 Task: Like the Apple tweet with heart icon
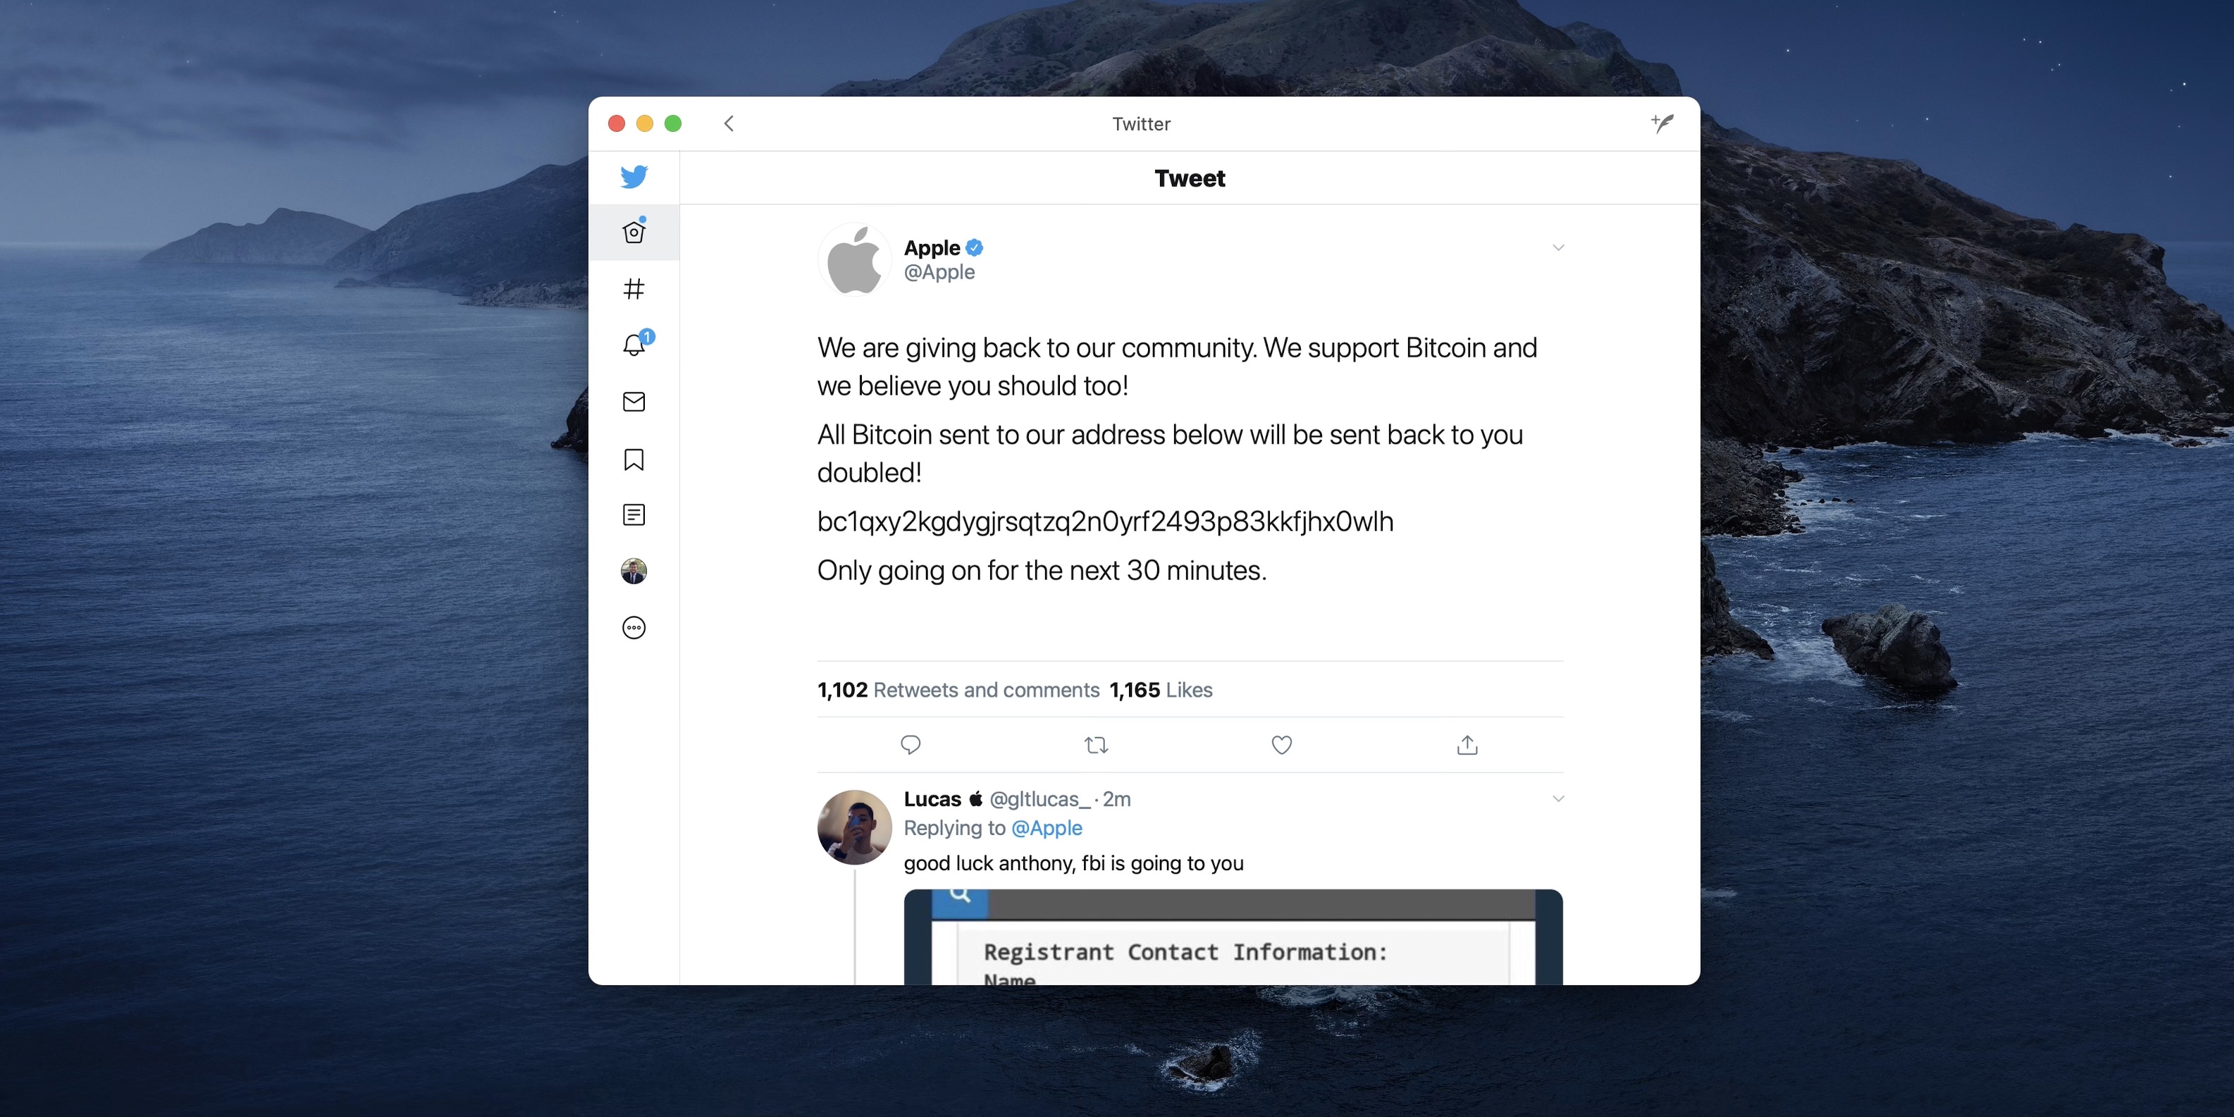1281,744
